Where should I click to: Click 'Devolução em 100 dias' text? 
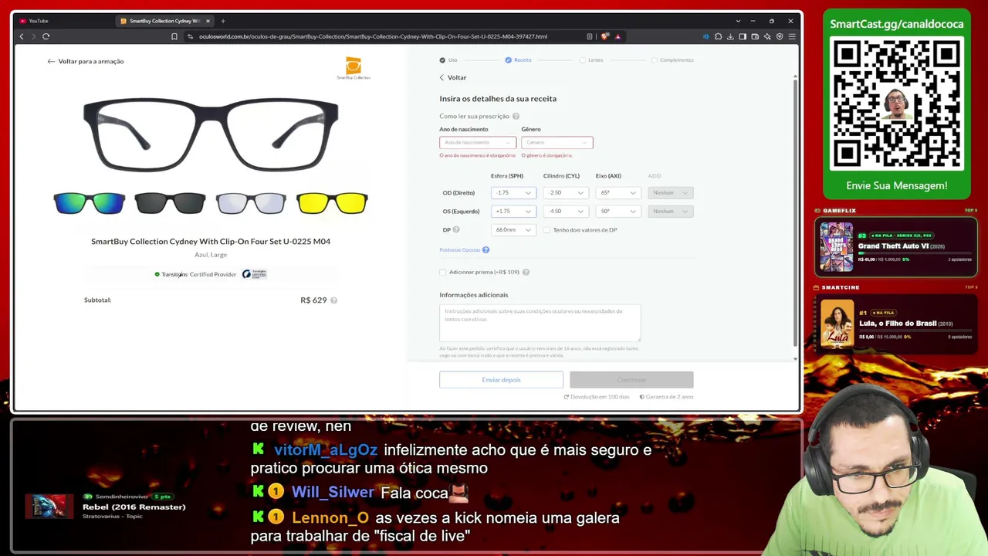pyautogui.click(x=600, y=397)
